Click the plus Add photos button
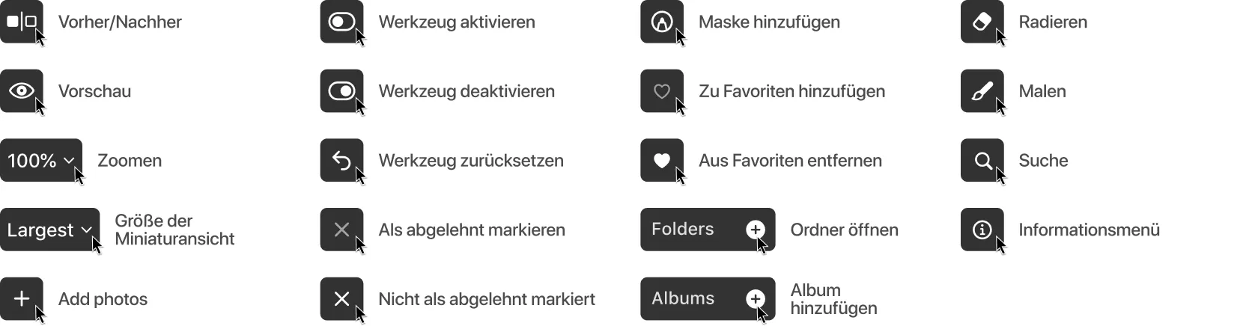This screenshot has height=329, width=1258. click(21, 299)
